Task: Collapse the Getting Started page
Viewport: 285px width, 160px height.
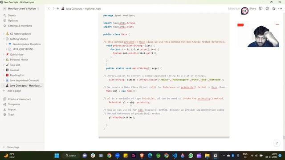Action: pos(4,39)
